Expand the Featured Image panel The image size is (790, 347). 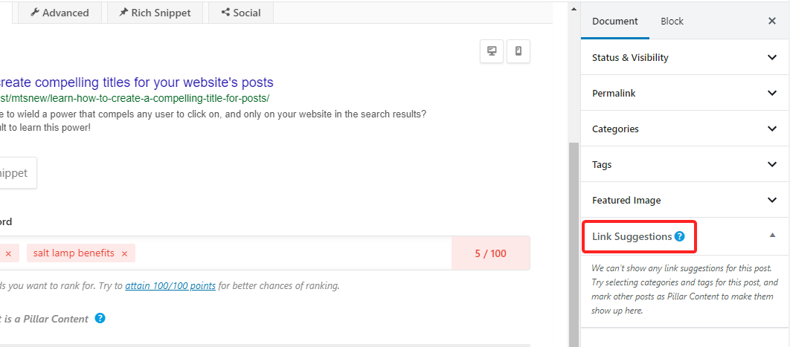tap(684, 200)
